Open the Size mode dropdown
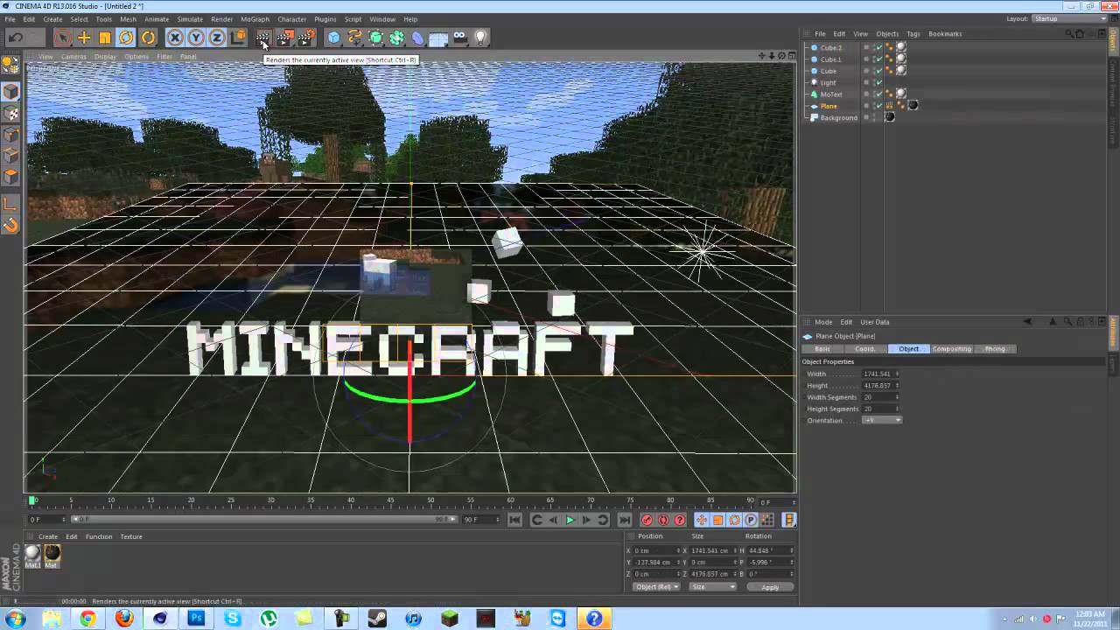The image size is (1120, 630). pos(714,587)
